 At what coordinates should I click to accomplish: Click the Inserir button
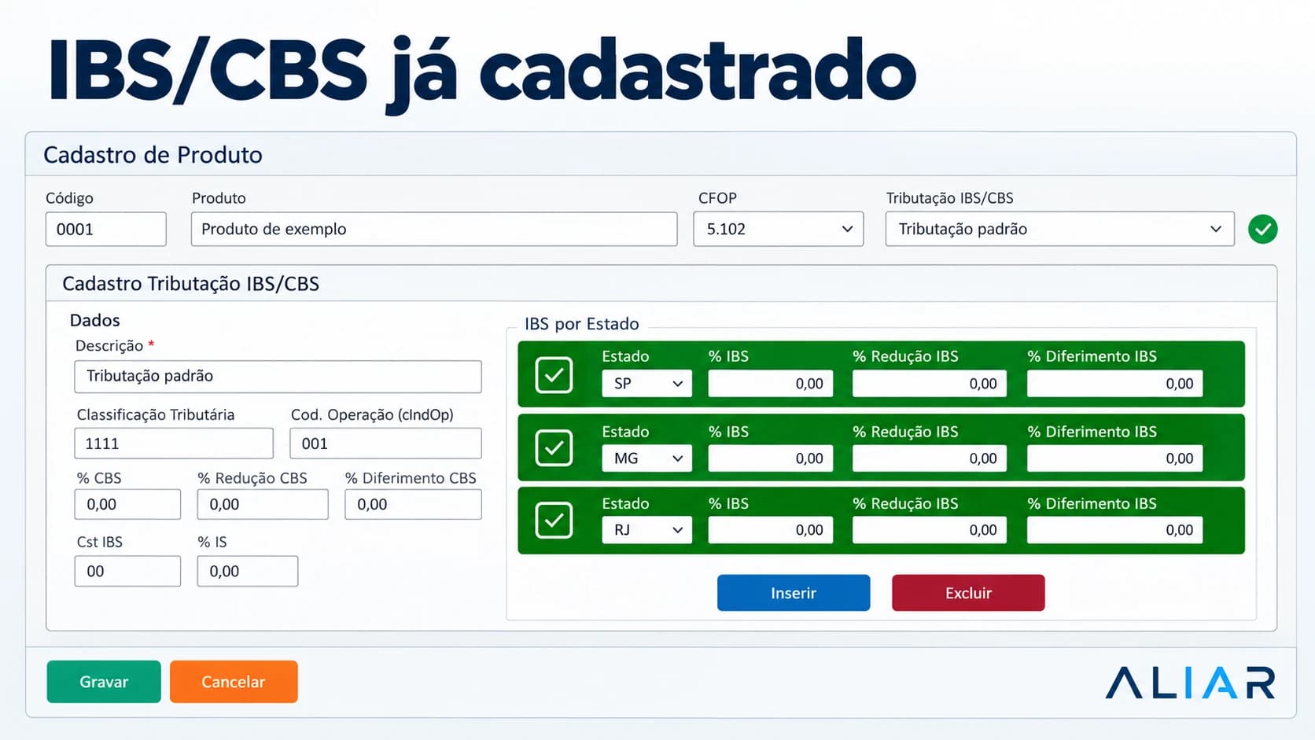(x=794, y=593)
